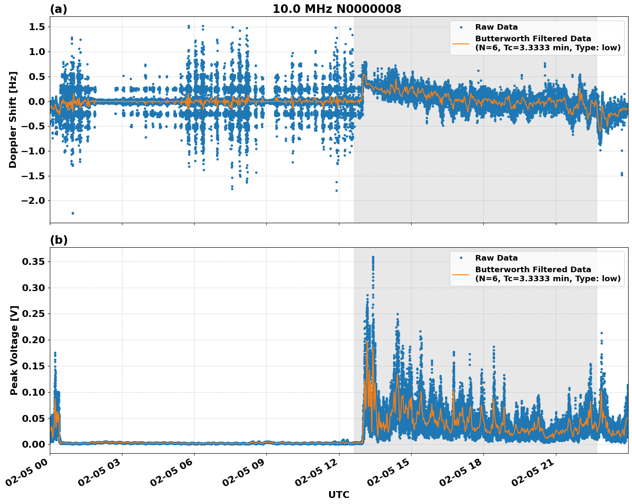Click the filtered-line symbol in panel (b) legend
This screenshot has width=632, height=504.
pyautogui.click(x=462, y=274)
